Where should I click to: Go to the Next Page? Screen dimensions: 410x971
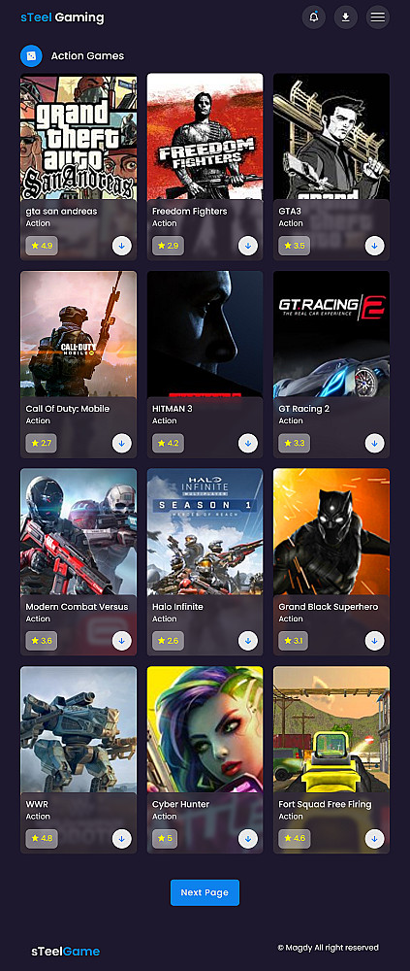pyautogui.click(x=205, y=892)
